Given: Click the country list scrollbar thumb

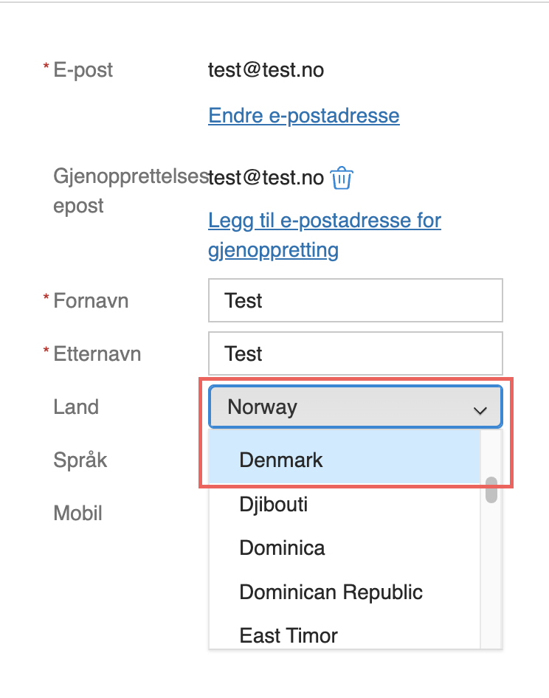Looking at the screenshot, I should 491,491.
